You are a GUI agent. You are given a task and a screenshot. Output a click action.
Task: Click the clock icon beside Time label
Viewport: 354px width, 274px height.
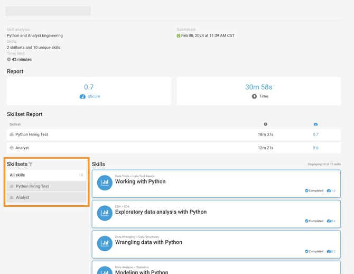coord(254,97)
